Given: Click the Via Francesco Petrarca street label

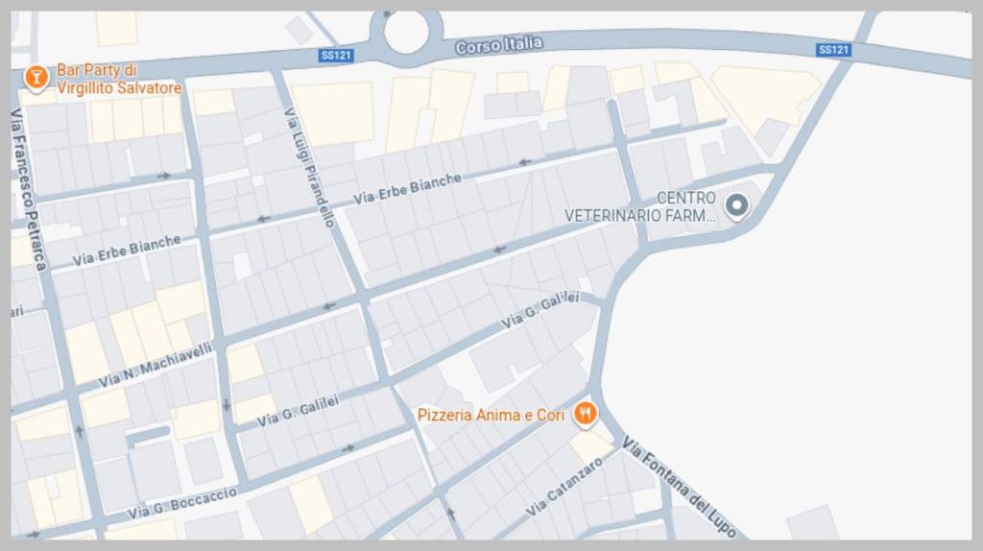Looking at the screenshot, I should click(28, 189).
